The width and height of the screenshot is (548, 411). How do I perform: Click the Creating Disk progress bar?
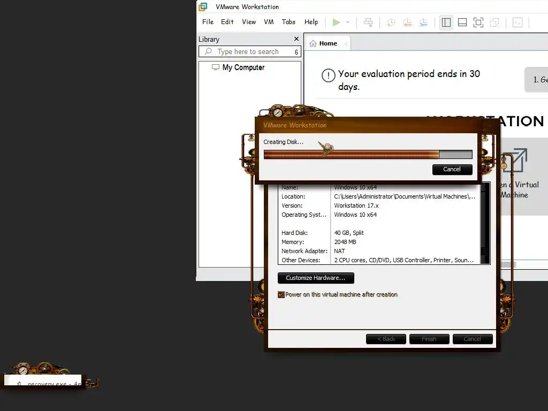[368, 155]
